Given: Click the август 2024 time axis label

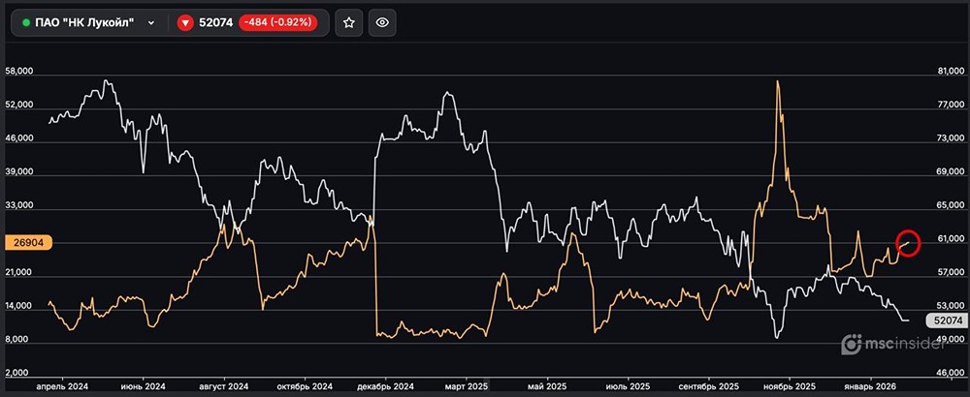Looking at the screenshot, I should tap(224, 386).
